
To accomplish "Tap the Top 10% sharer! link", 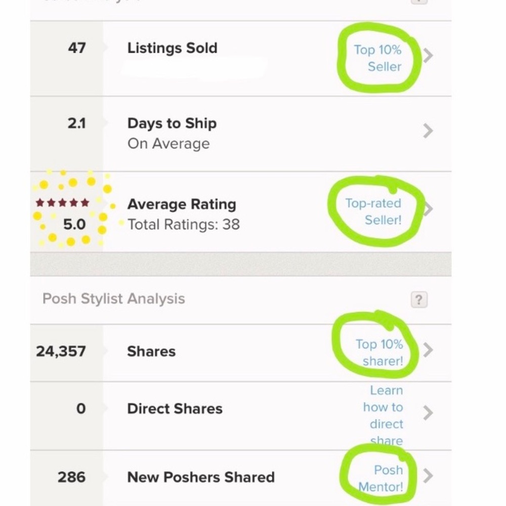I will [x=379, y=353].
